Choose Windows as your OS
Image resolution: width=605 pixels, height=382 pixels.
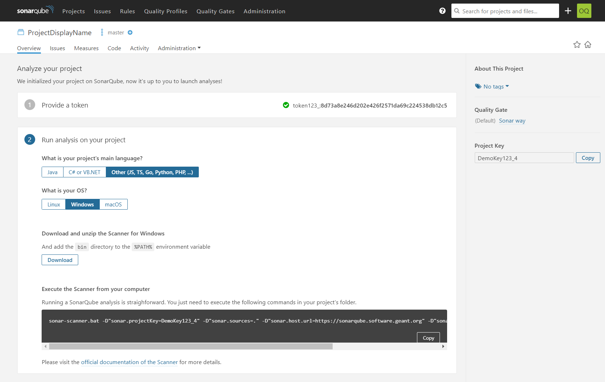[83, 204]
